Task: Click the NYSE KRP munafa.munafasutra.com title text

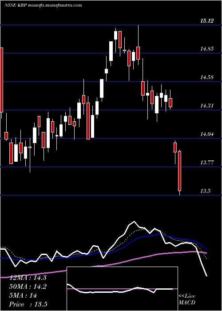Action: coord(43,5)
